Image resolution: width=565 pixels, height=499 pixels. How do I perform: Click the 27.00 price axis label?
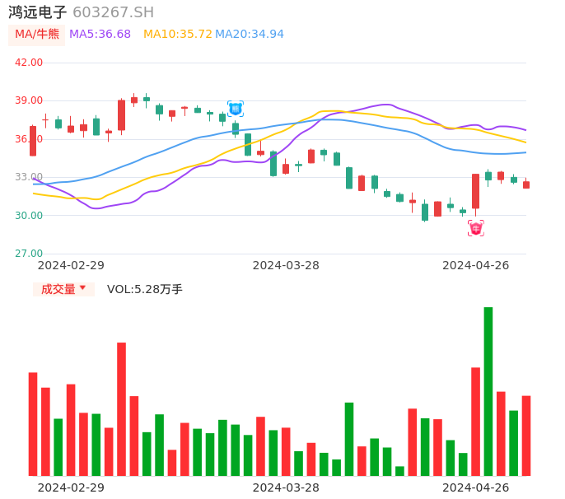click(x=30, y=254)
